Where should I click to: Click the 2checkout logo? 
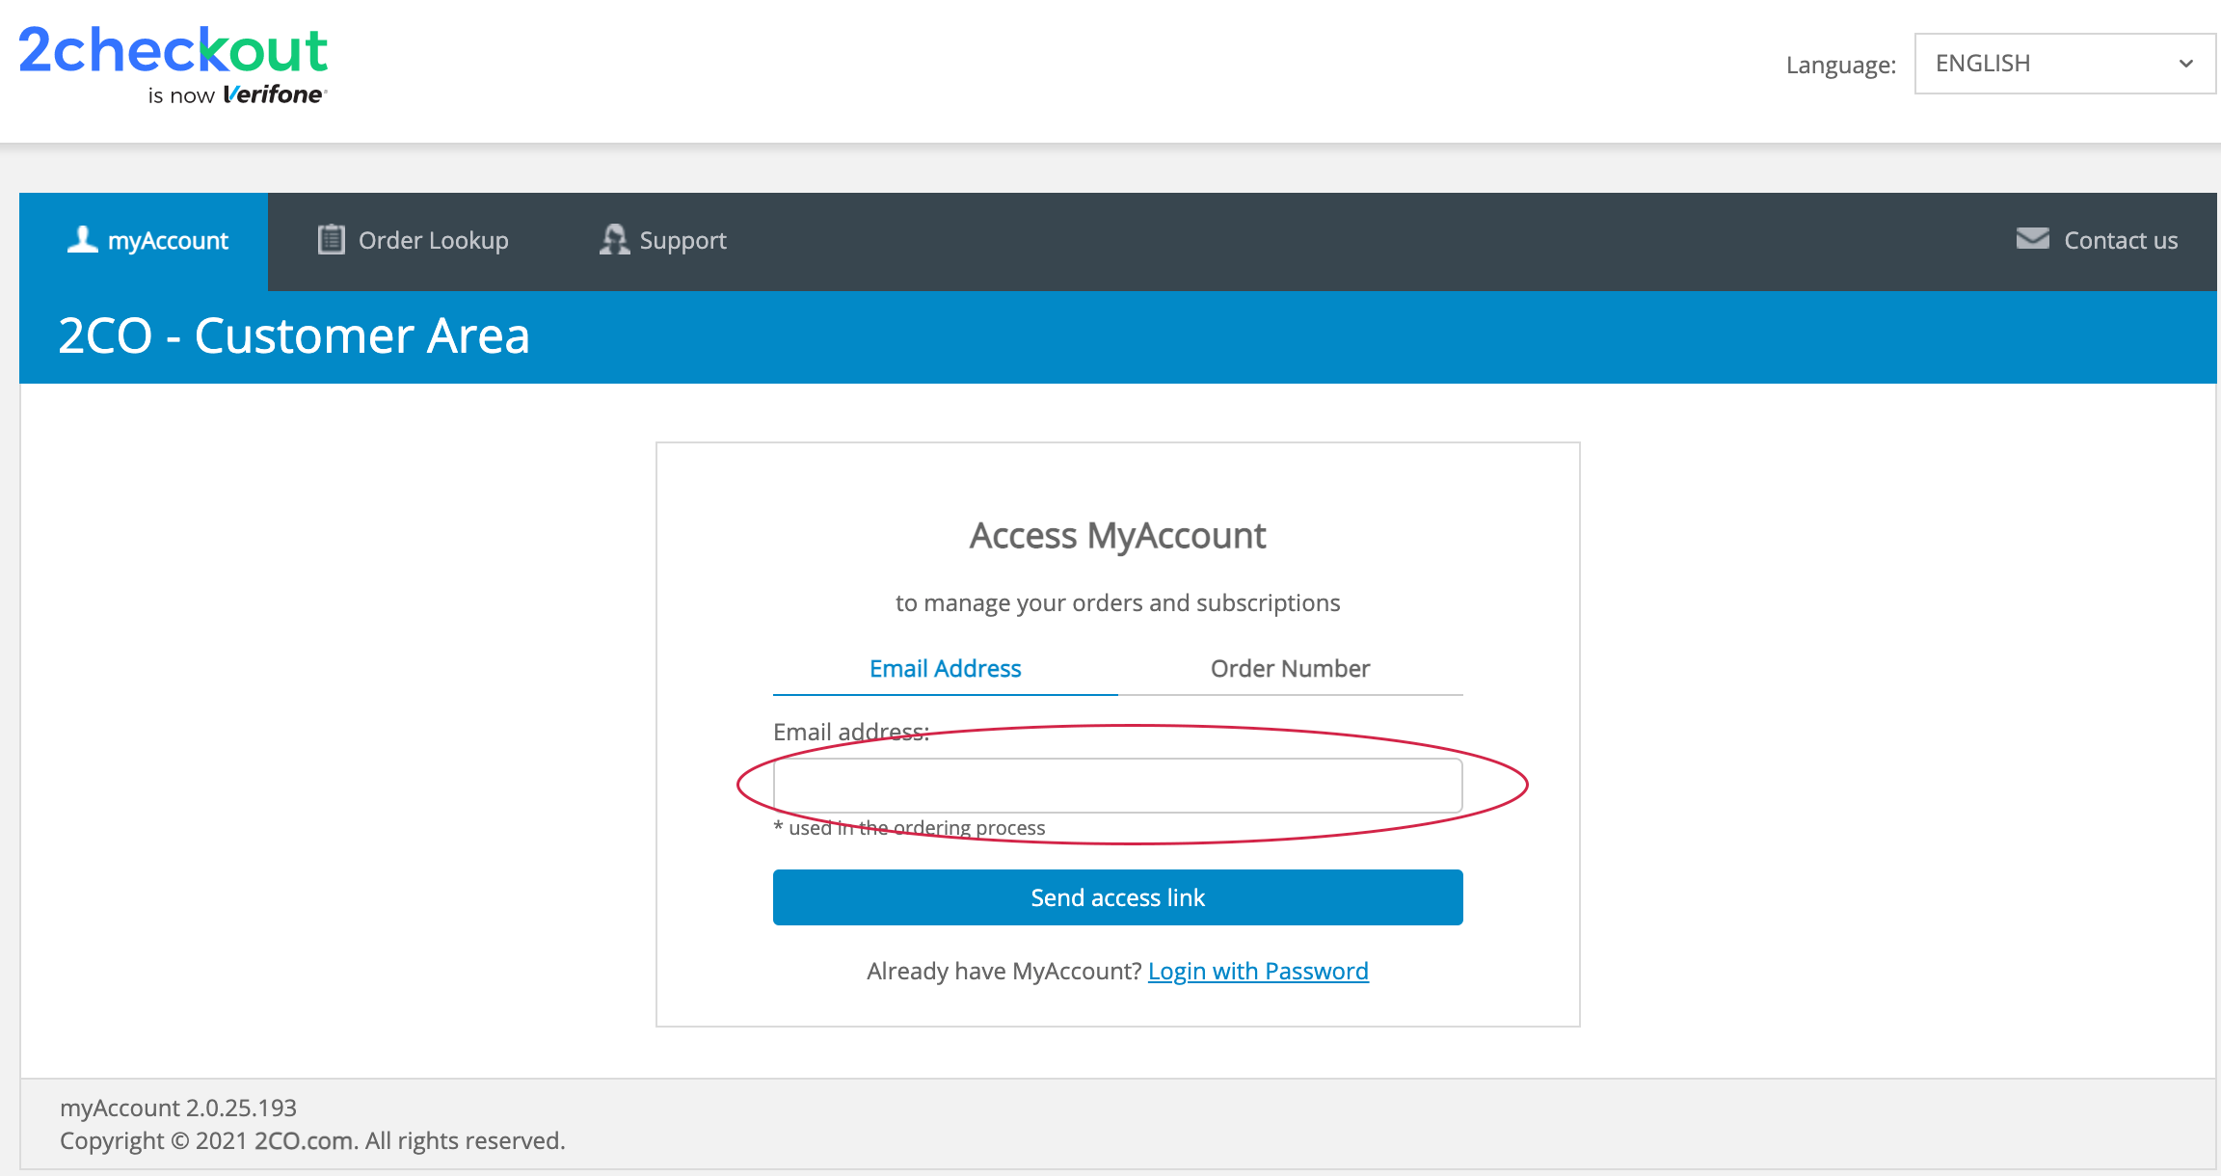point(174,50)
